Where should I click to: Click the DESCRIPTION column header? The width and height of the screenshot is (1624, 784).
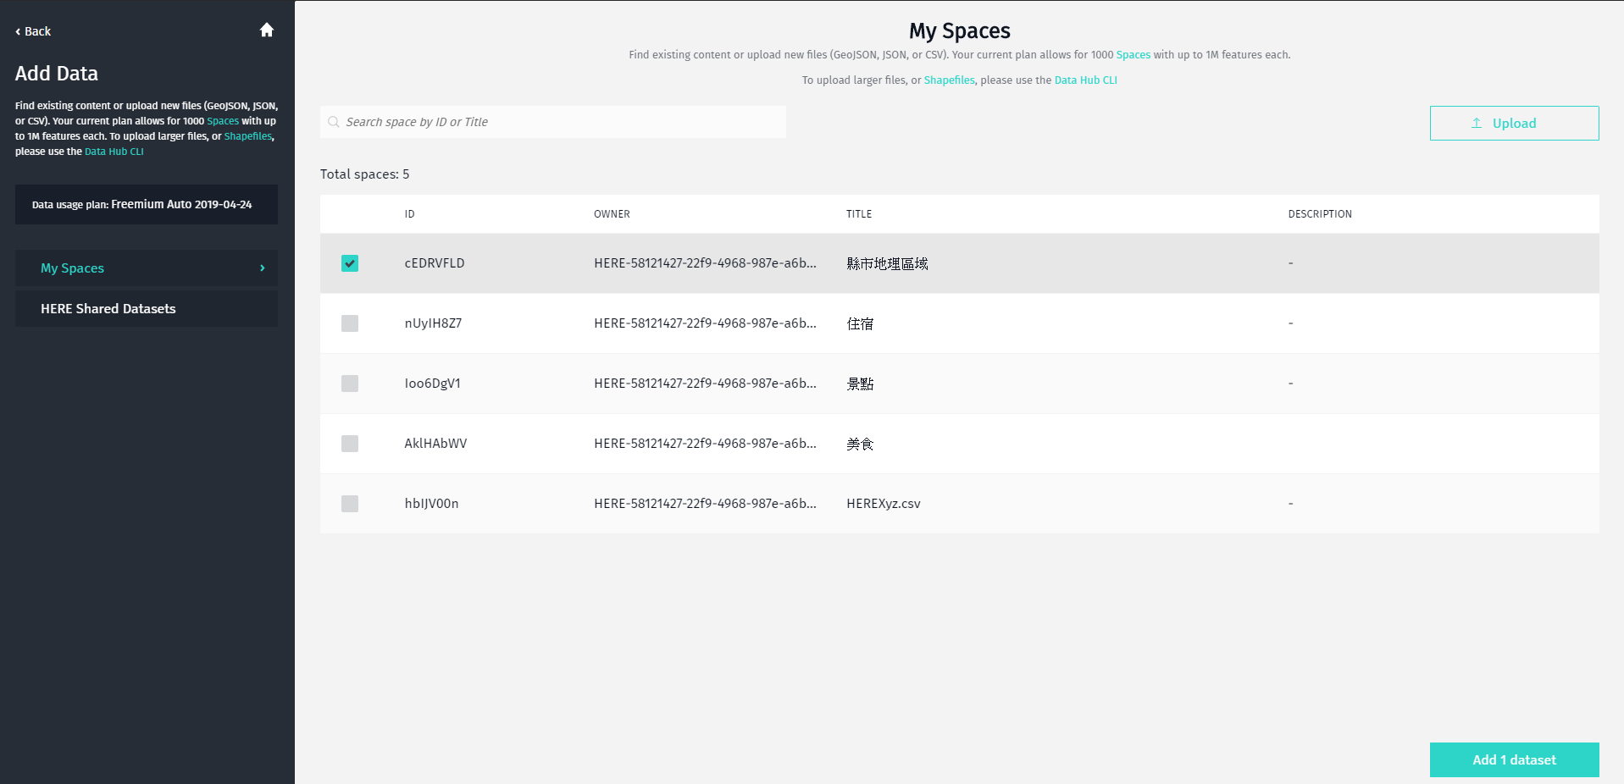click(1320, 214)
